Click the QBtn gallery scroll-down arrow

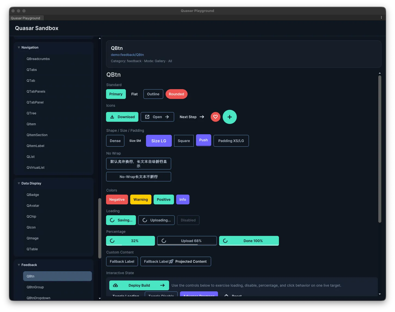tap(380, 294)
